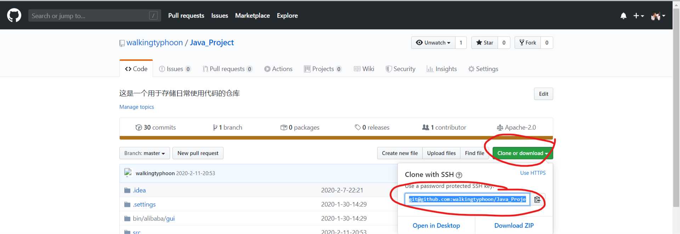Go to Pull requests in top navigation

(x=186, y=16)
